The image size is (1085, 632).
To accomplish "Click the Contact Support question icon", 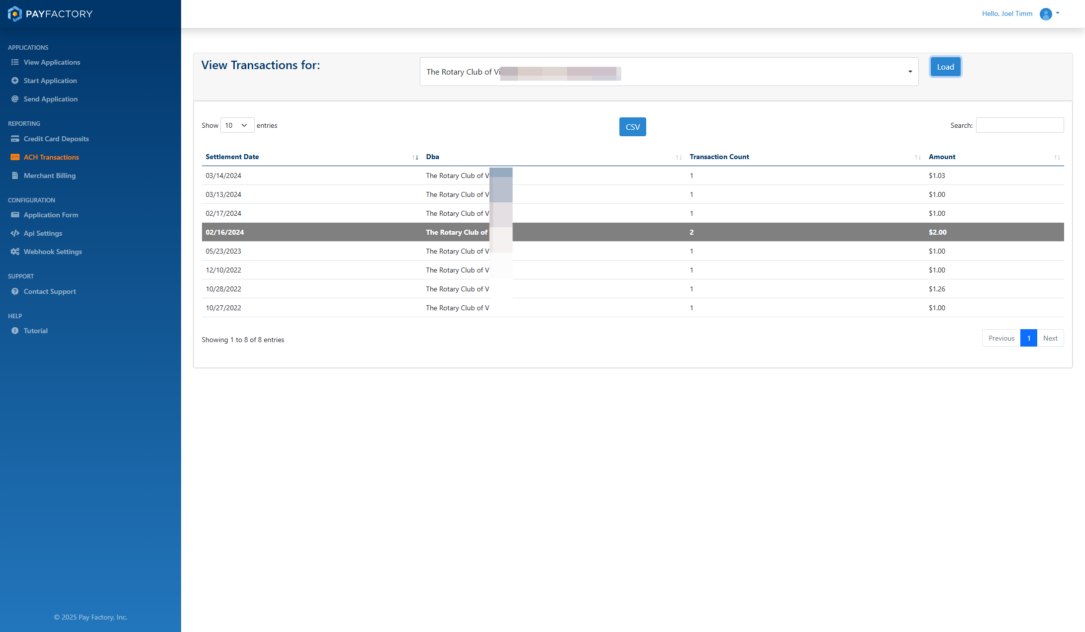I will pos(15,291).
